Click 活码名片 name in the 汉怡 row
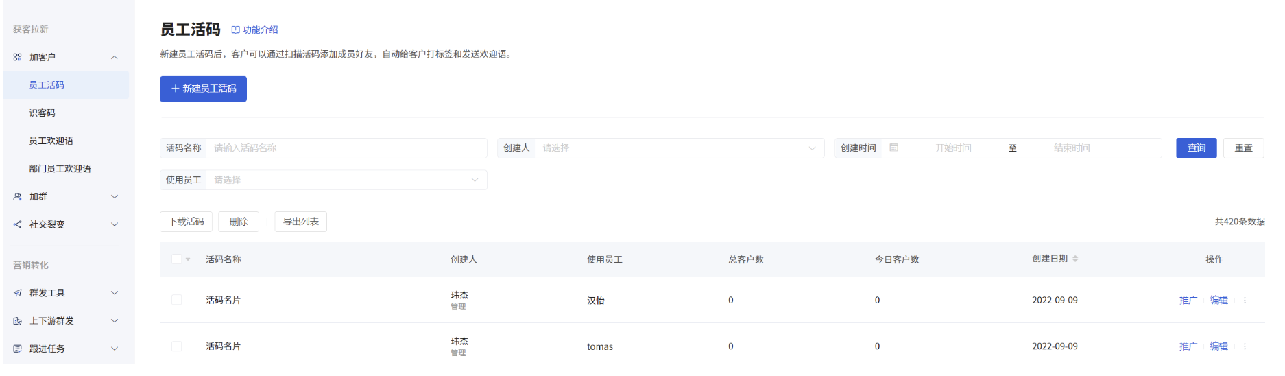This screenshot has height=376, width=1285. 223,300
